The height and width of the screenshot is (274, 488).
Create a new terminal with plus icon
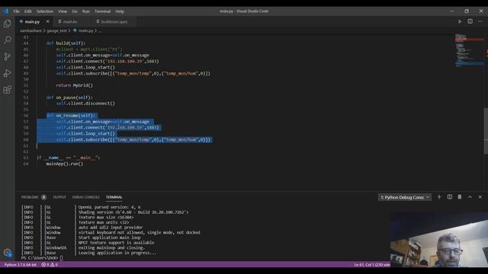pos(439,197)
